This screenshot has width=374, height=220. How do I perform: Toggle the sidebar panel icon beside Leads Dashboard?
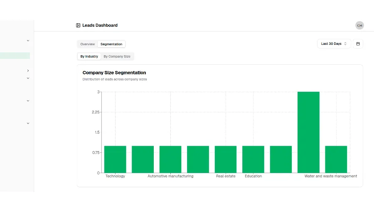tap(78, 25)
